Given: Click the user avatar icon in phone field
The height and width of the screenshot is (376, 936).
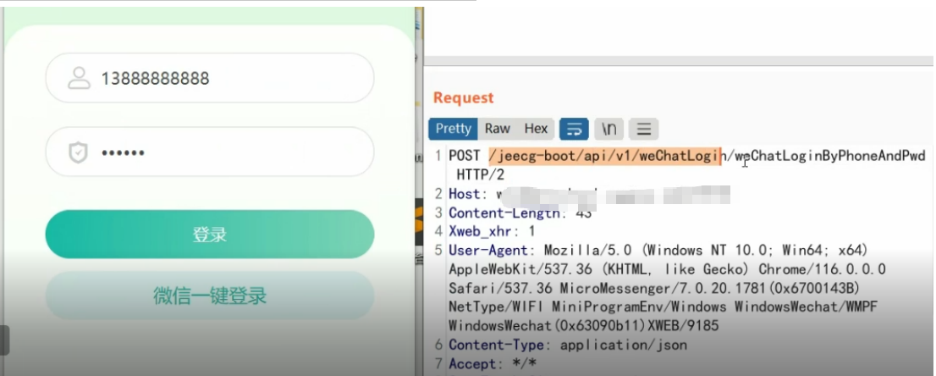Looking at the screenshot, I should click(80, 79).
